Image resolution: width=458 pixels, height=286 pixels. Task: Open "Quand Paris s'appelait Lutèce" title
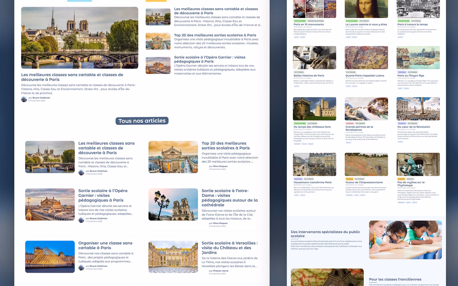(x=365, y=76)
